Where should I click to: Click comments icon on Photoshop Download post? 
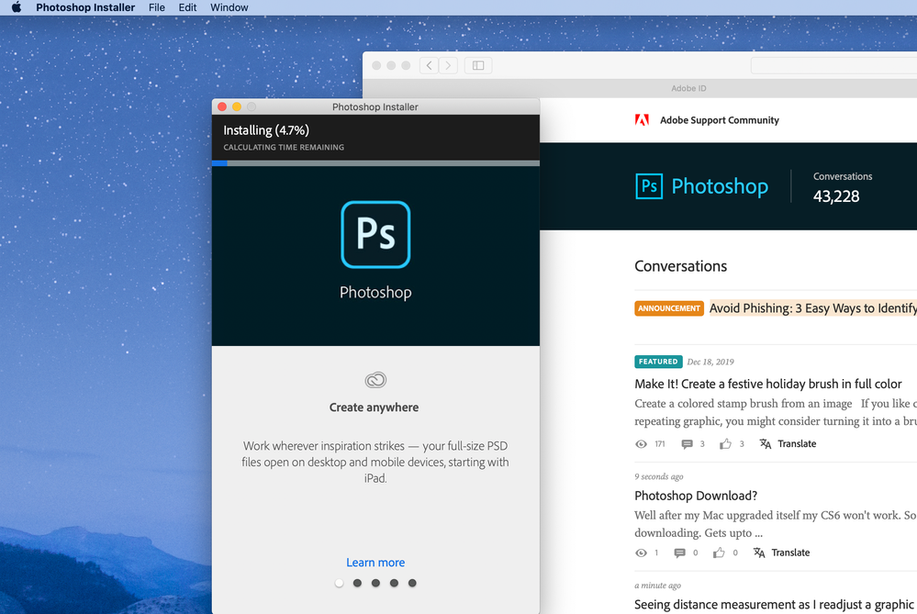click(x=679, y=553)
